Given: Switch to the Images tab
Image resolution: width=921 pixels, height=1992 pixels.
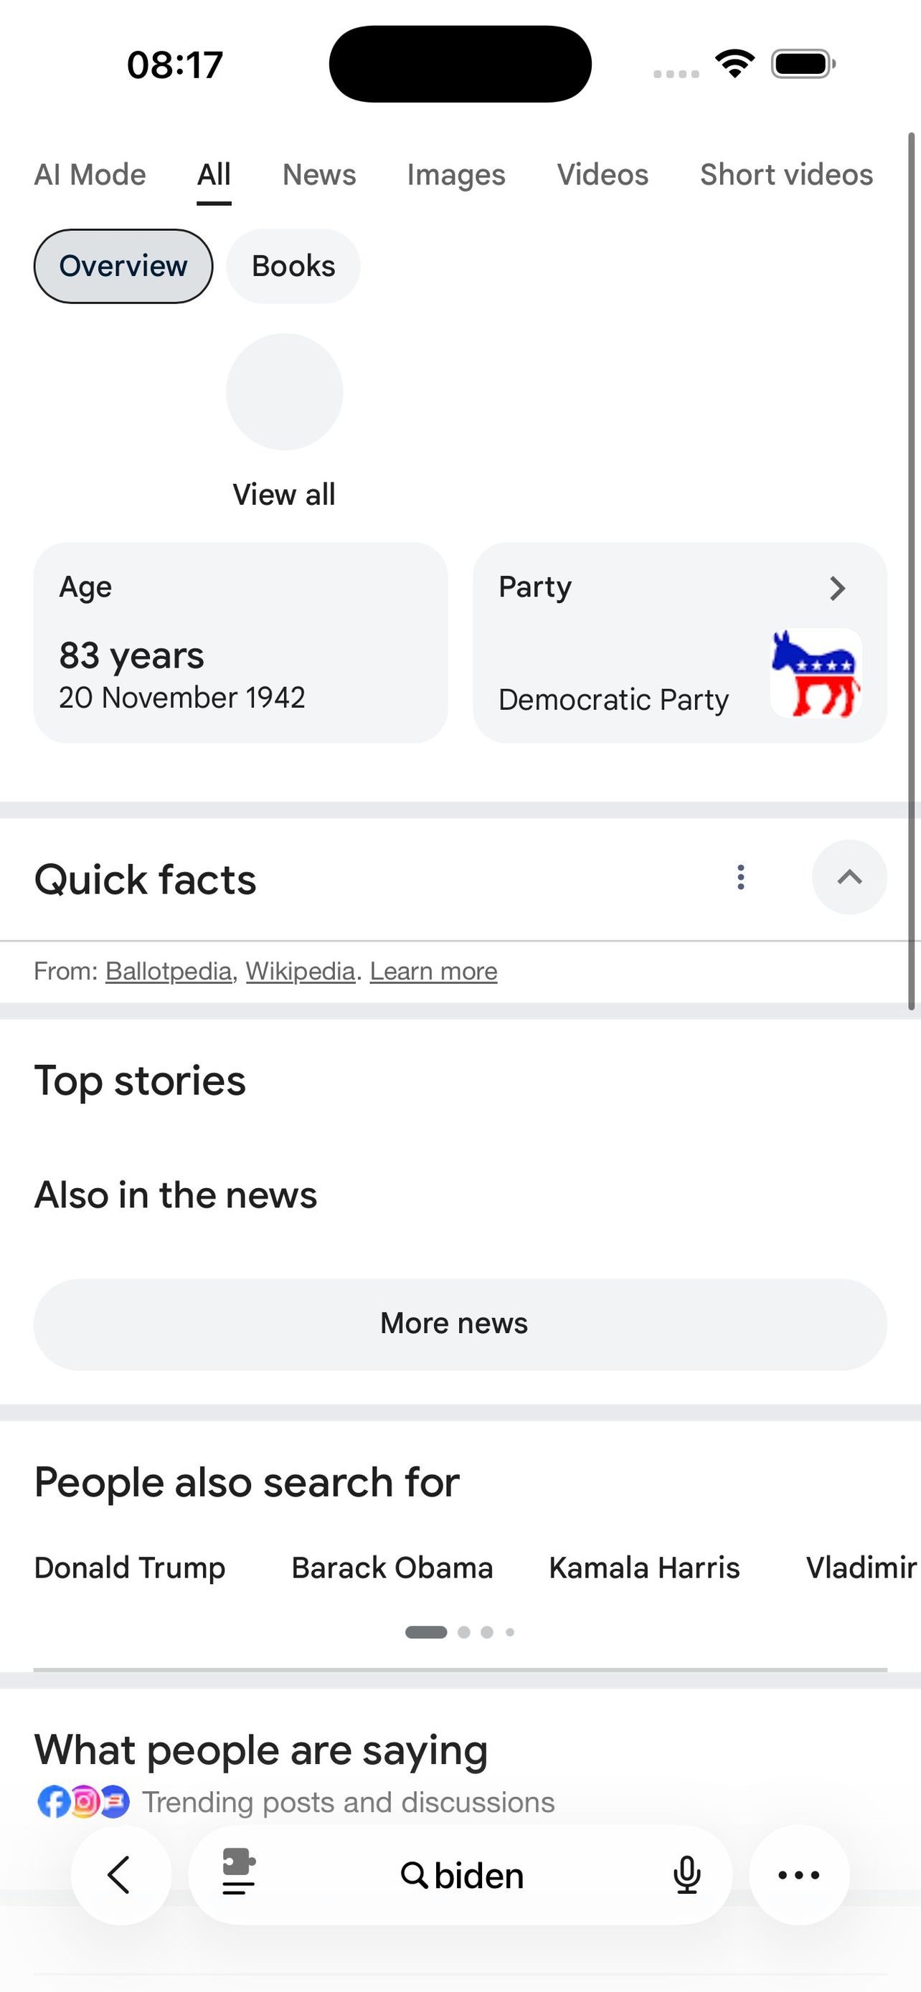Looking at the screenshot, I should (x=456, y=175).
